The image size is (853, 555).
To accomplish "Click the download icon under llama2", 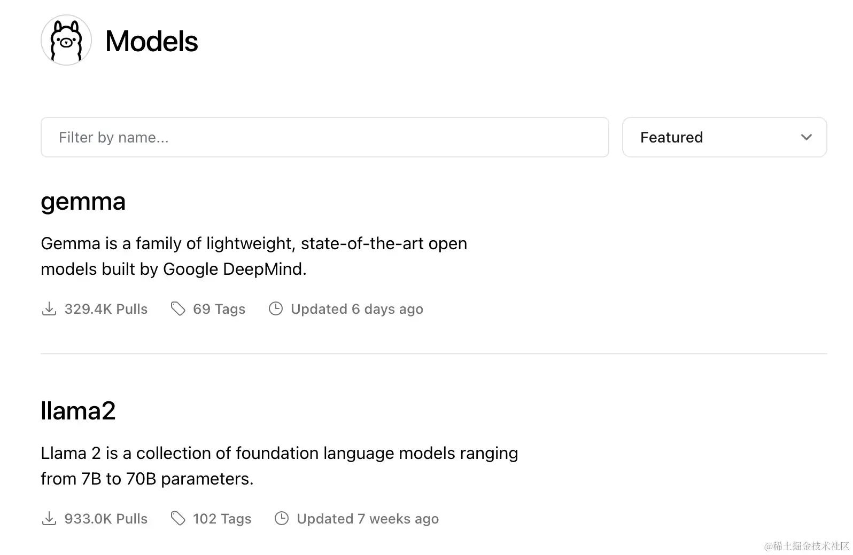I will (49, 519).
